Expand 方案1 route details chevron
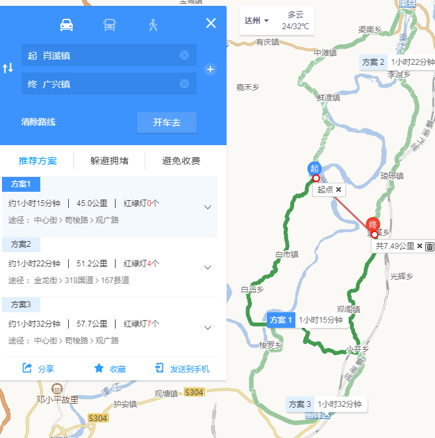This screenshot has width=435, height=438. point(208,207)
